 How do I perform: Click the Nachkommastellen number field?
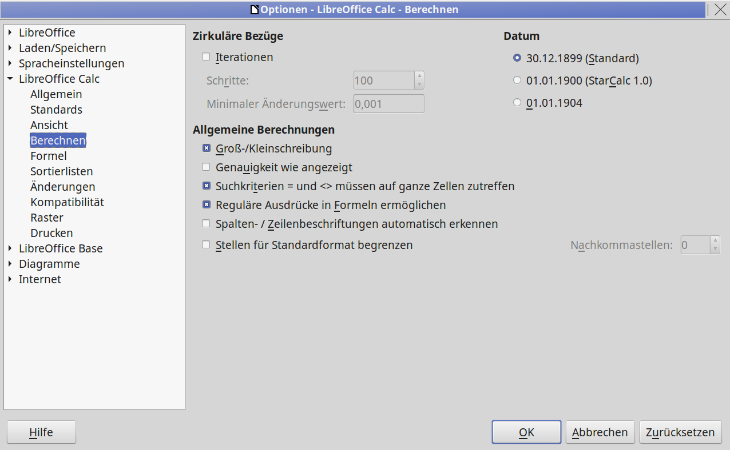695,246
